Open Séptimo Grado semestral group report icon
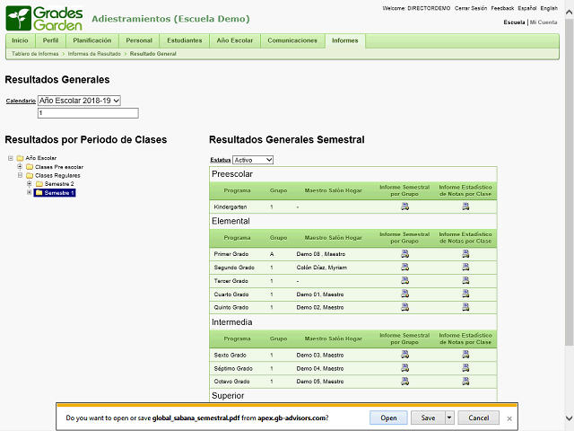The image size is (574, 431). (x=404, y=368)
